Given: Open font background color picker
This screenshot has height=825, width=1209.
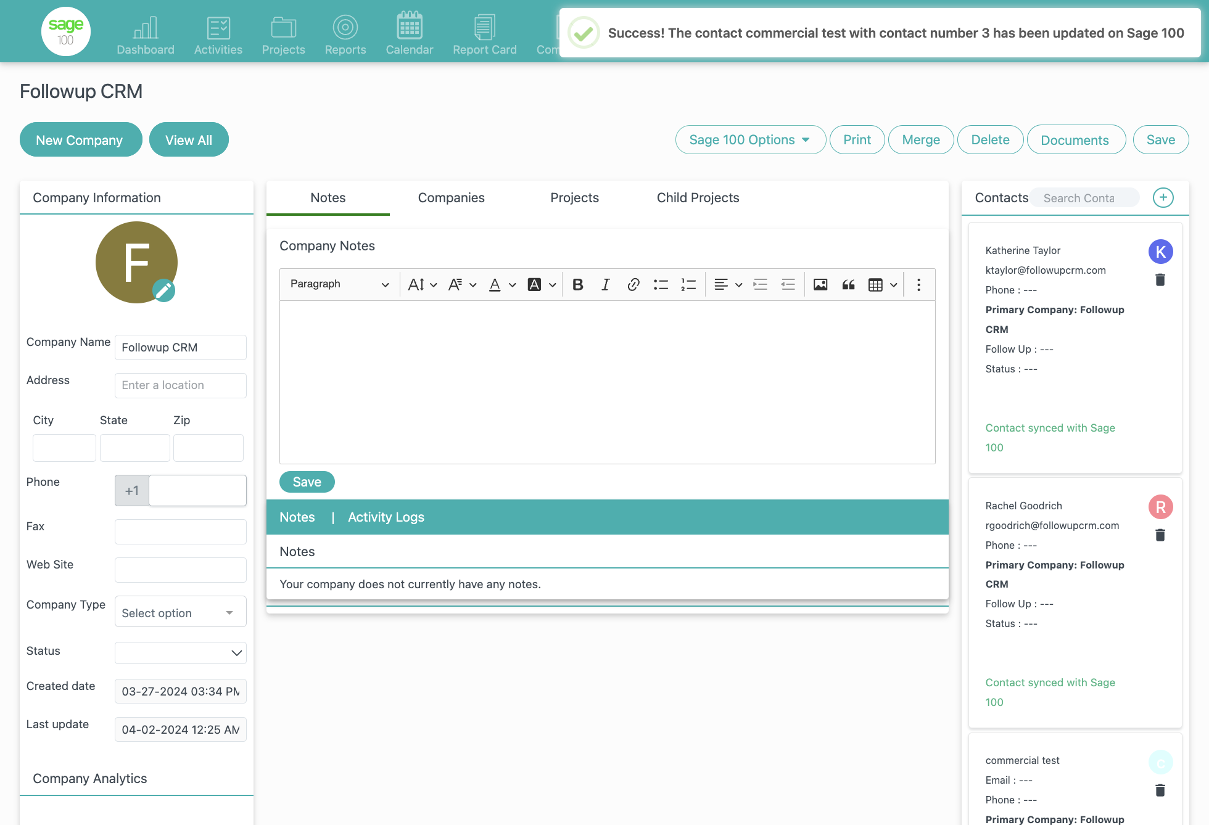Looking at the screenshot, I should (542, 284).
